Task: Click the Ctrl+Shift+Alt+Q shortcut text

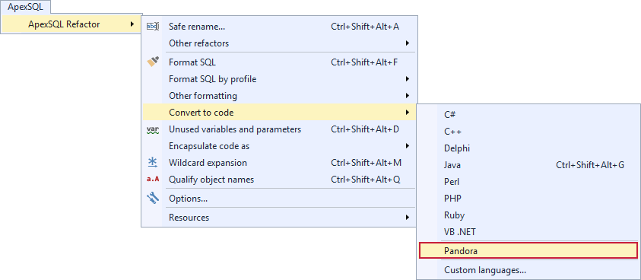Action: [x=366, y=180]
